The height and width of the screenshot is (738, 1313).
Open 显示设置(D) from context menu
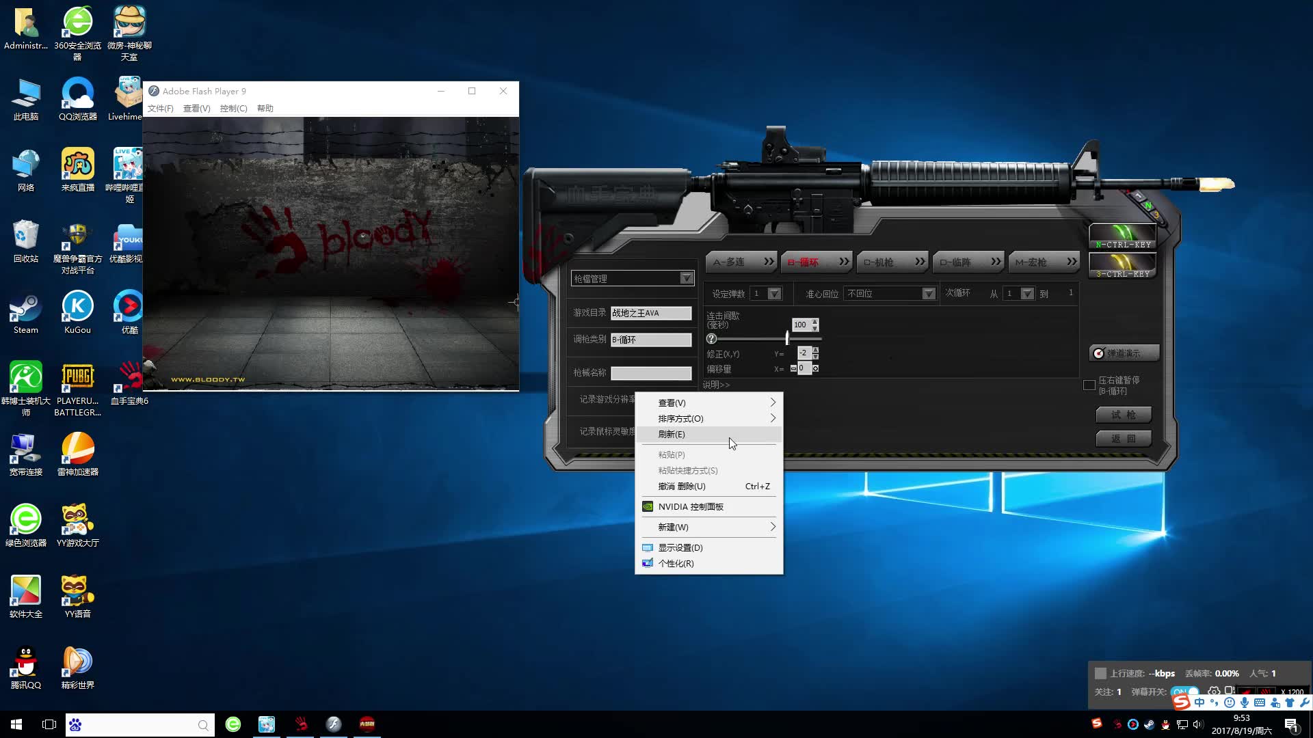709,547
